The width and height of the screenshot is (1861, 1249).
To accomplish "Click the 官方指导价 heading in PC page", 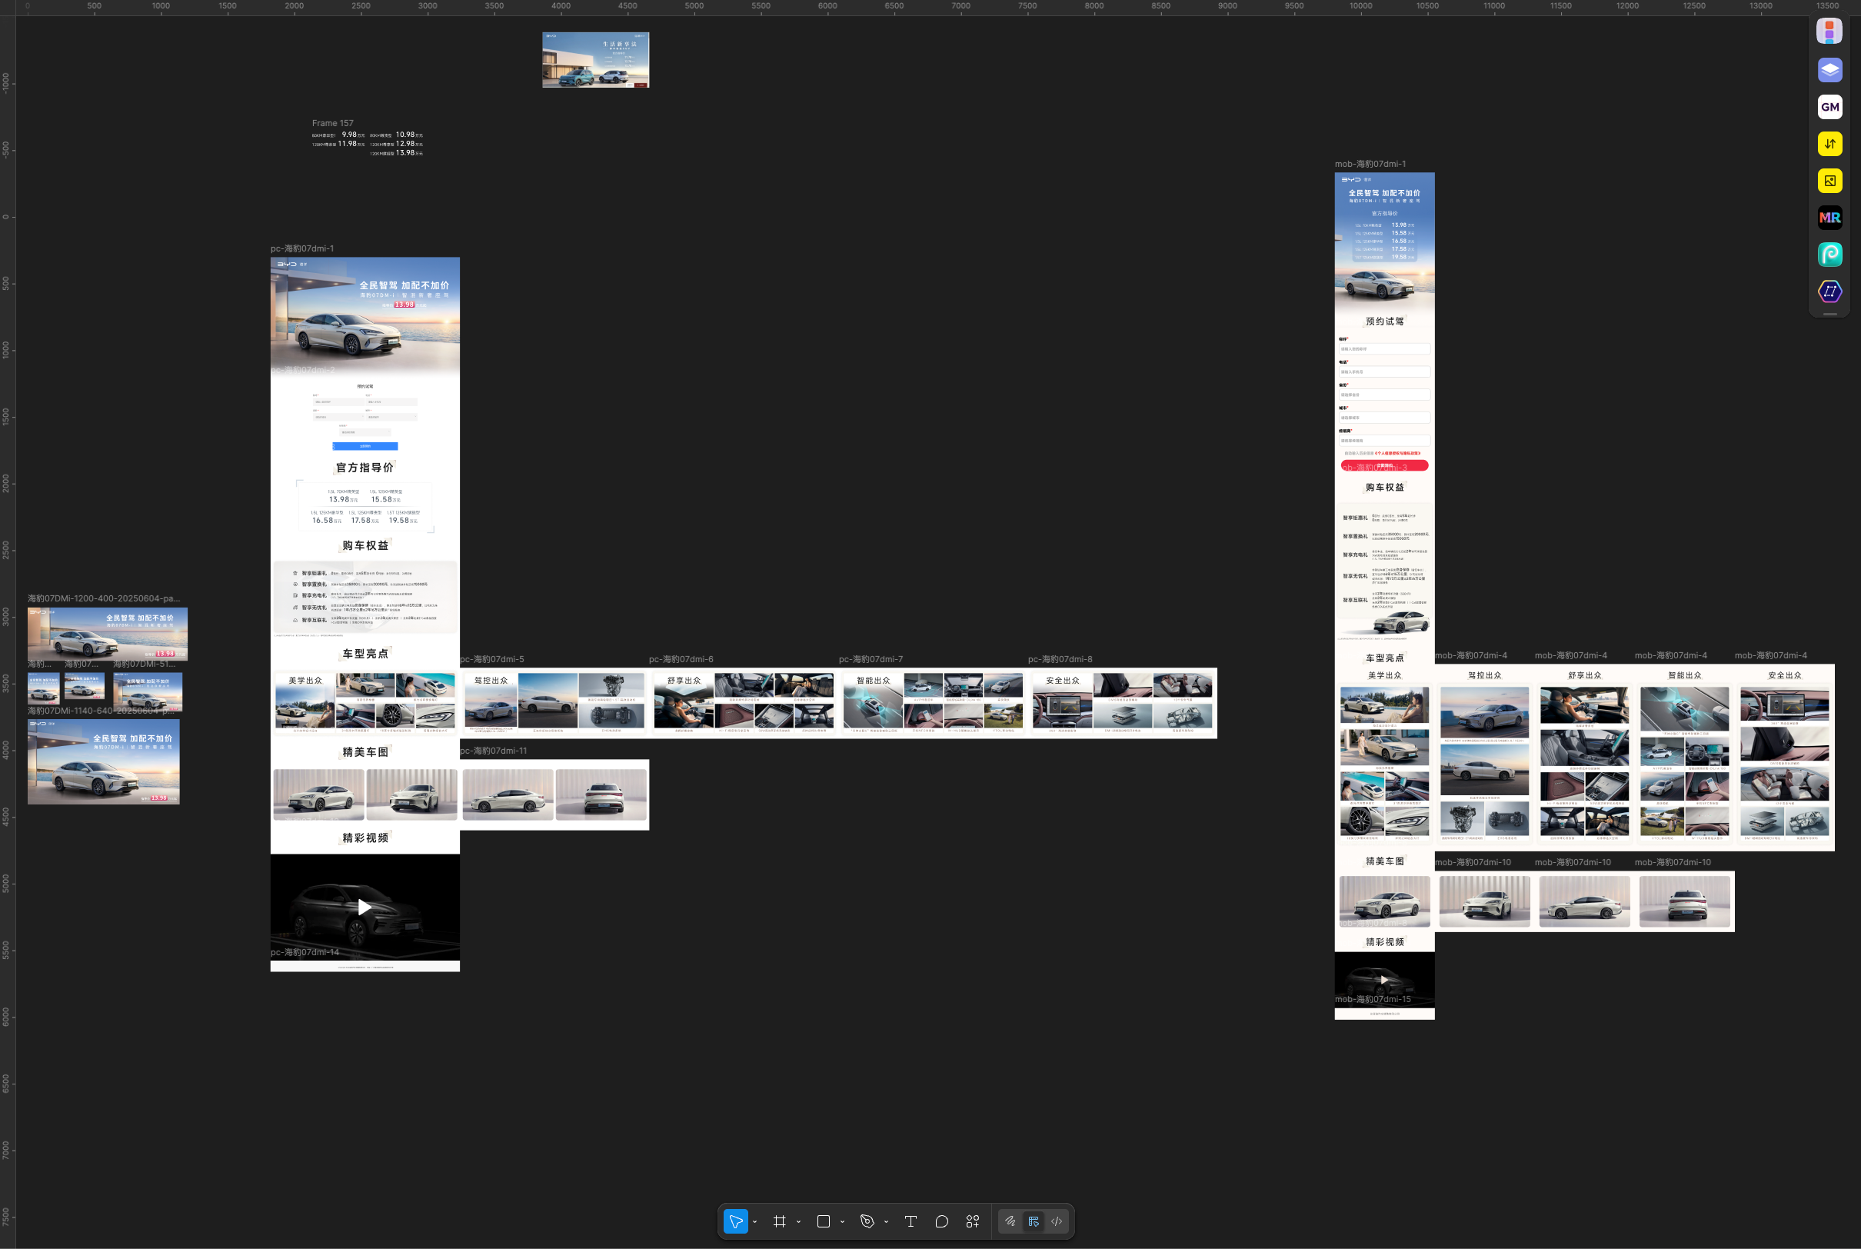I will point(365,468).
